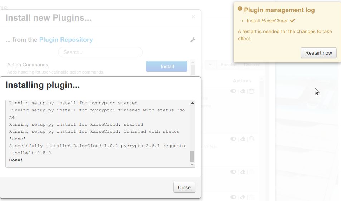The width and height of the screenshot is (341, 201).
Task: Close the Installing plugin dialog with the Close button
Action: point(184,187)
